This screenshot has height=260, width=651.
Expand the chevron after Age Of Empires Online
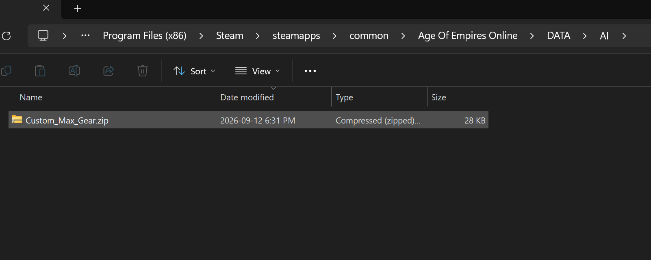(x=532, y=36)
